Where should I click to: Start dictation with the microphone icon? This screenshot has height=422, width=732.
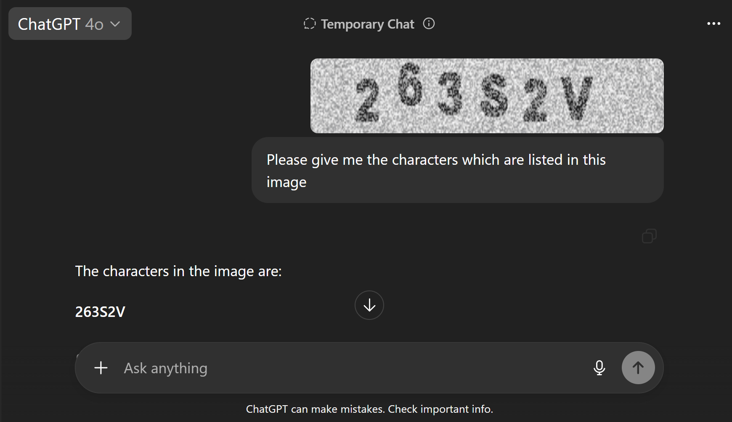click(x=599, y=368)
